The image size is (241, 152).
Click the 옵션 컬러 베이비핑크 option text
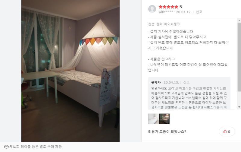164,24
